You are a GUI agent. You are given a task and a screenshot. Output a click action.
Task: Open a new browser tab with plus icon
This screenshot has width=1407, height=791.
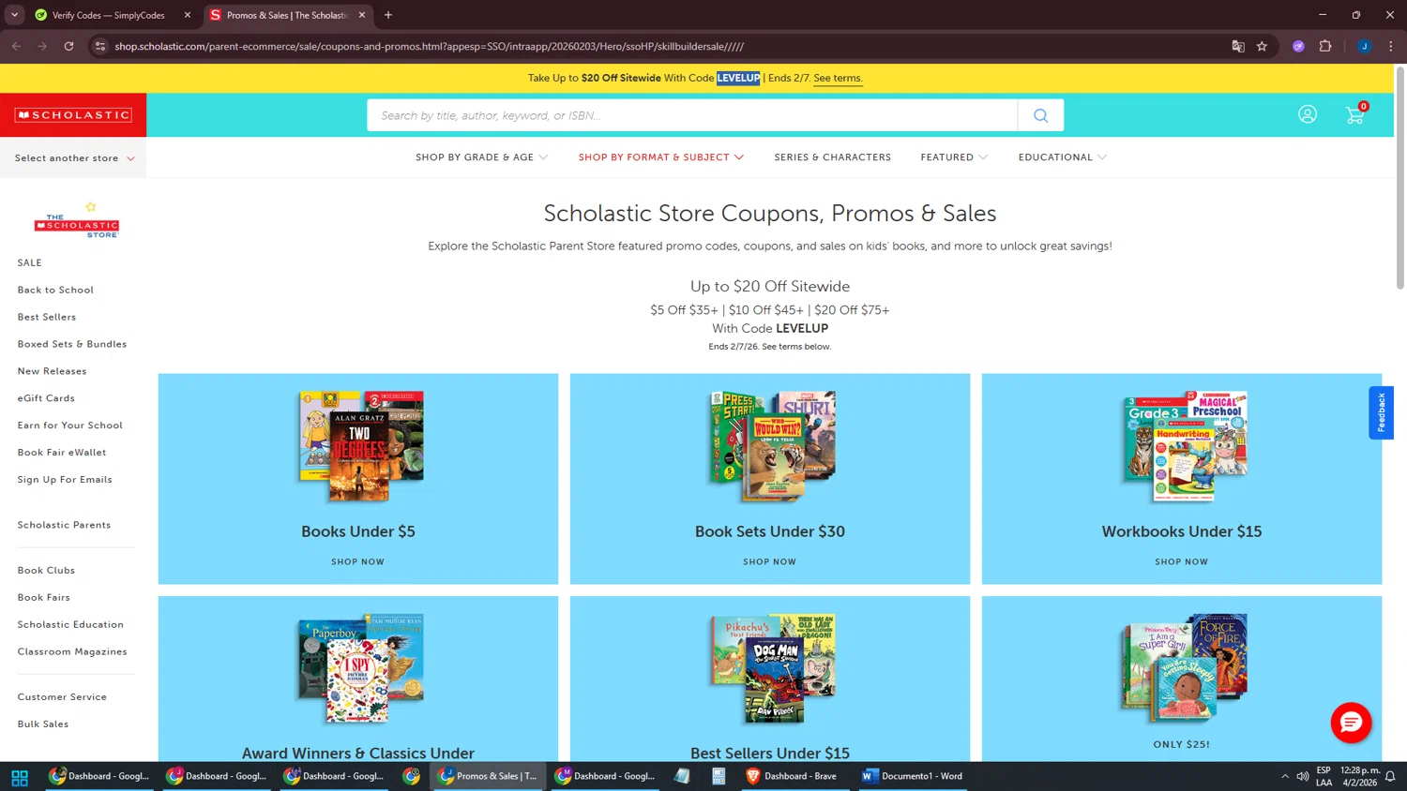pyautogui.click(x=388, y=15)
